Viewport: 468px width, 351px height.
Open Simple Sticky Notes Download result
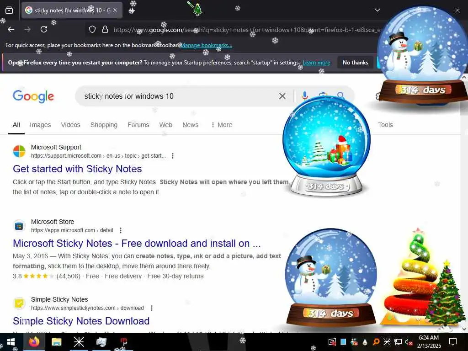click(x=81, y=321)
